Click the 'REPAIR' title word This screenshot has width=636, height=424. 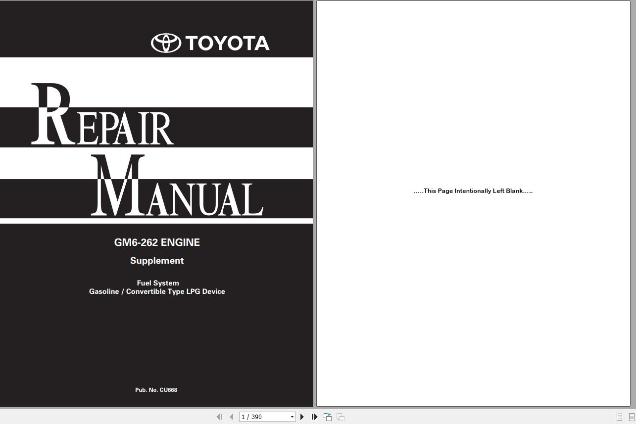tap(102, 115)
